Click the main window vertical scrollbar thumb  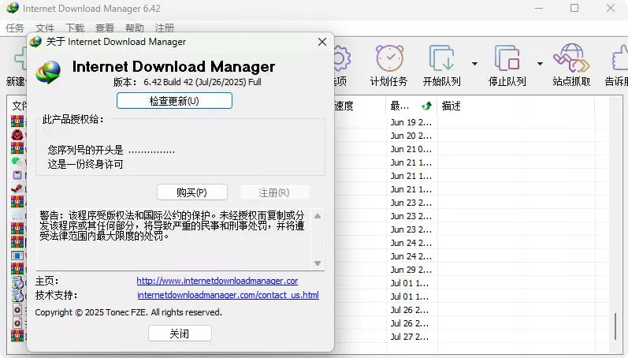click(x=616, y=326)
